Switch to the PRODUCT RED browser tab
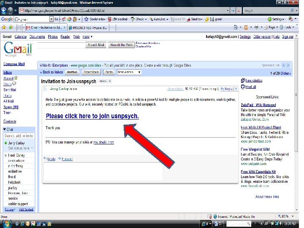This screenshot has width=304, height=228. pyautogui.click(x=88, y=28)
